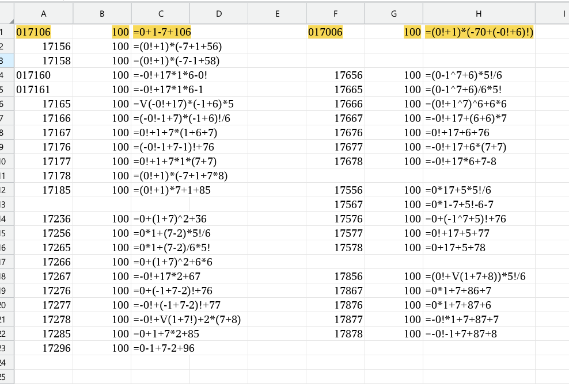Click cell containing 17878
The width and height of the screenshot is (569, 384).
(336, 333)
